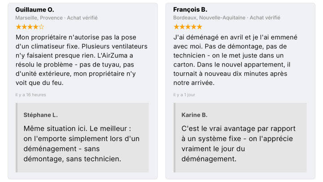Click the first star on François's review
This screenshot has height=182, width=323.
click(176, 27)
